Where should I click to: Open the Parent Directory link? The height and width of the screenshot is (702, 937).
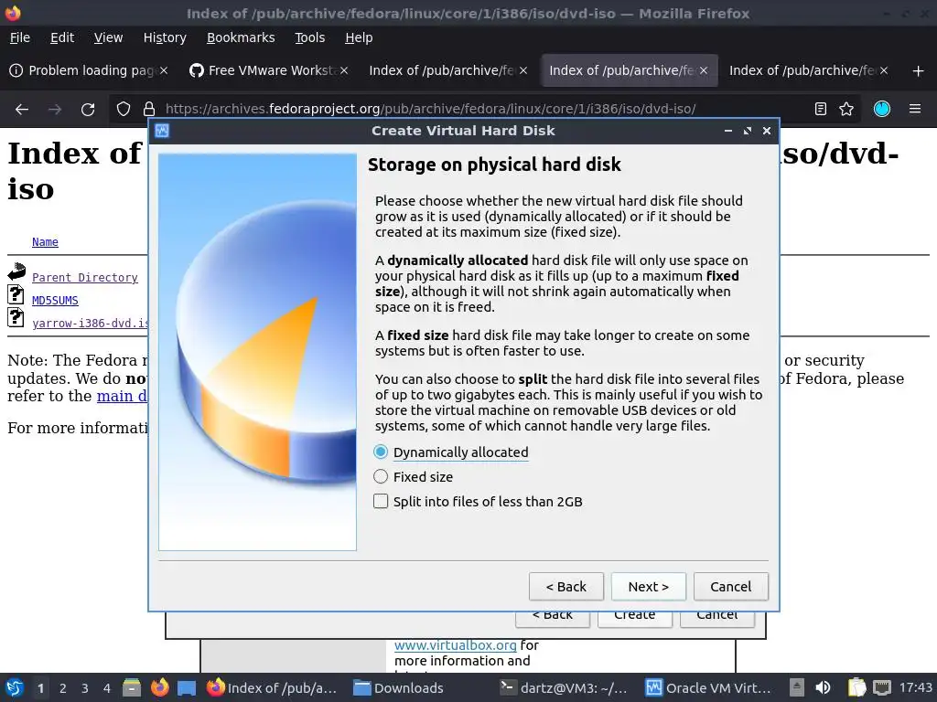coord(85,278)
